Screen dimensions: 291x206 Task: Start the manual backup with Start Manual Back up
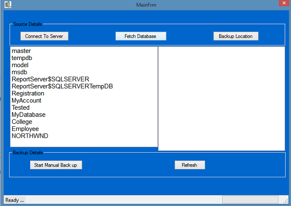(x=56, y=165)
